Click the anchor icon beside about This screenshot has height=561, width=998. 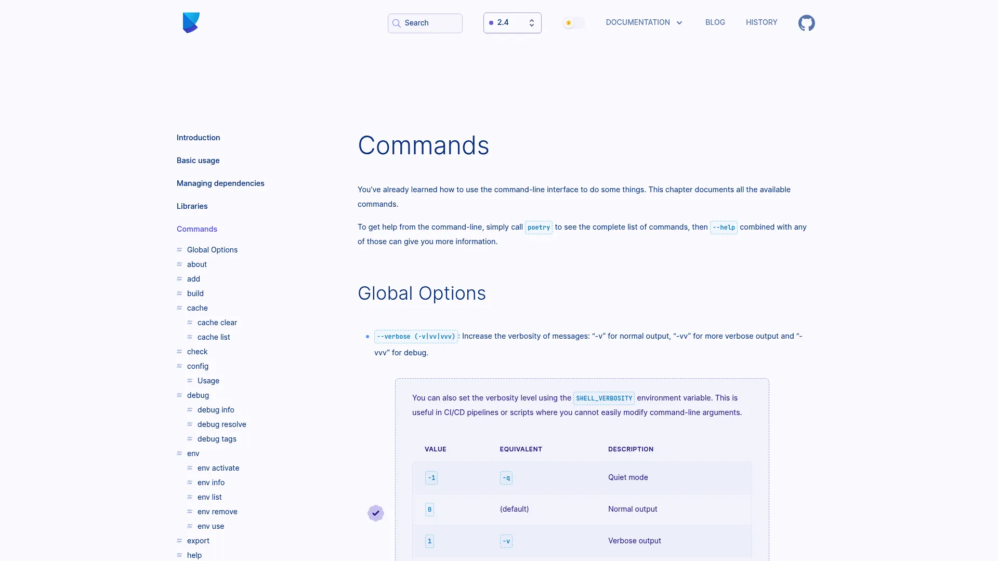point(179,264)
